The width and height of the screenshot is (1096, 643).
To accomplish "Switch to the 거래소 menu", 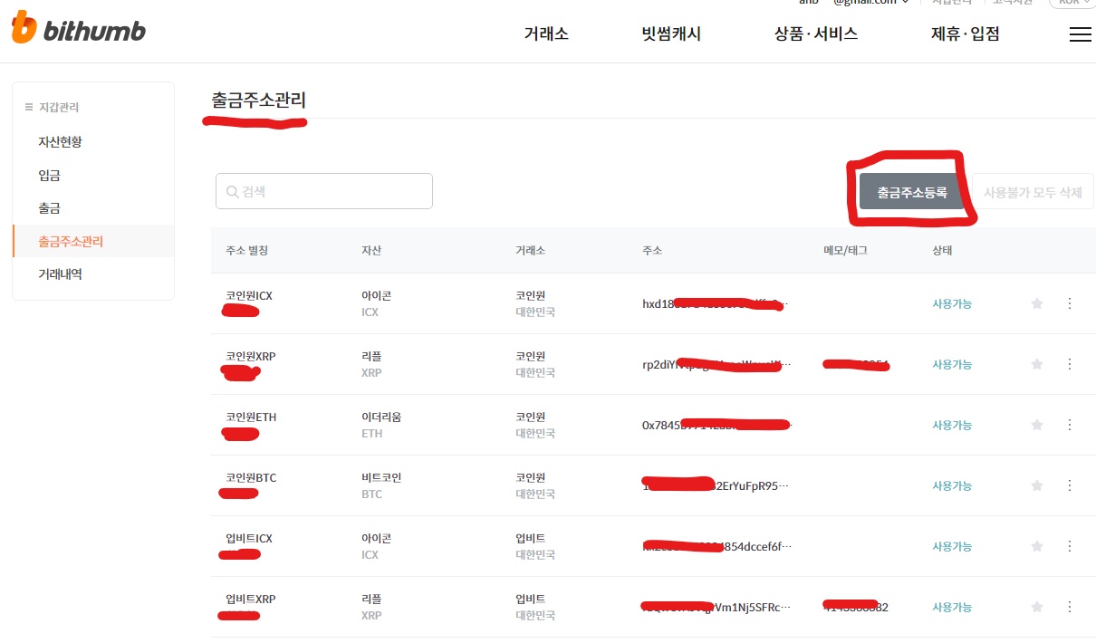I will tap(545, 34).
